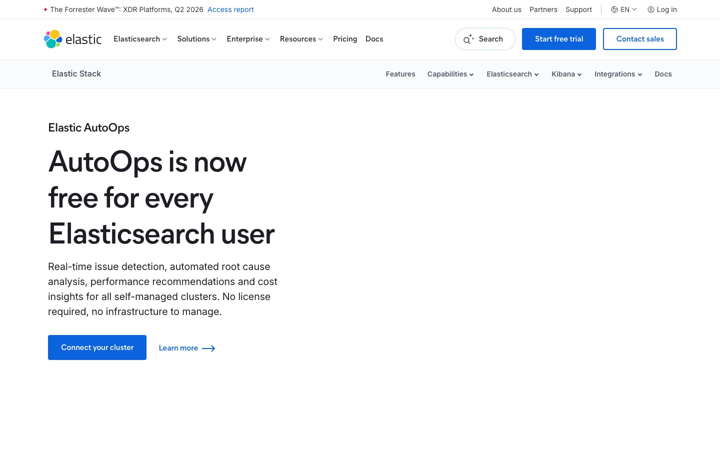Open Docs in the Elastic Stack subnav

[663, 74]
